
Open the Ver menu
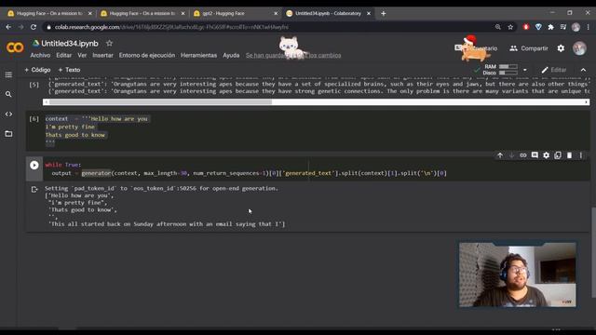pos(82,56)
